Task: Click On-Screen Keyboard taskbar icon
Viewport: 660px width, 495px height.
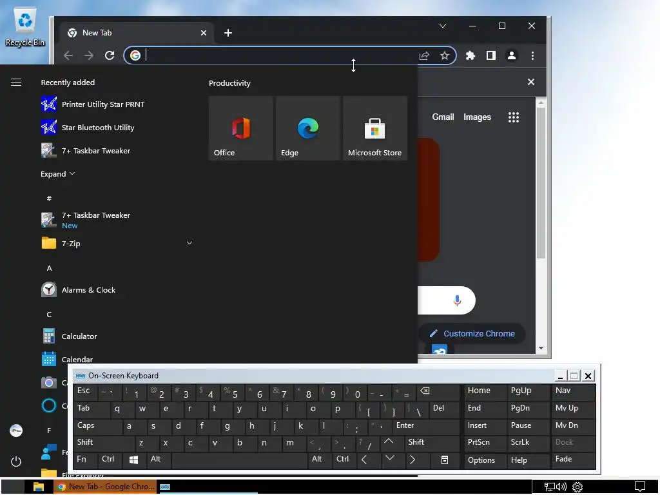Action: [x=165, y=487]
